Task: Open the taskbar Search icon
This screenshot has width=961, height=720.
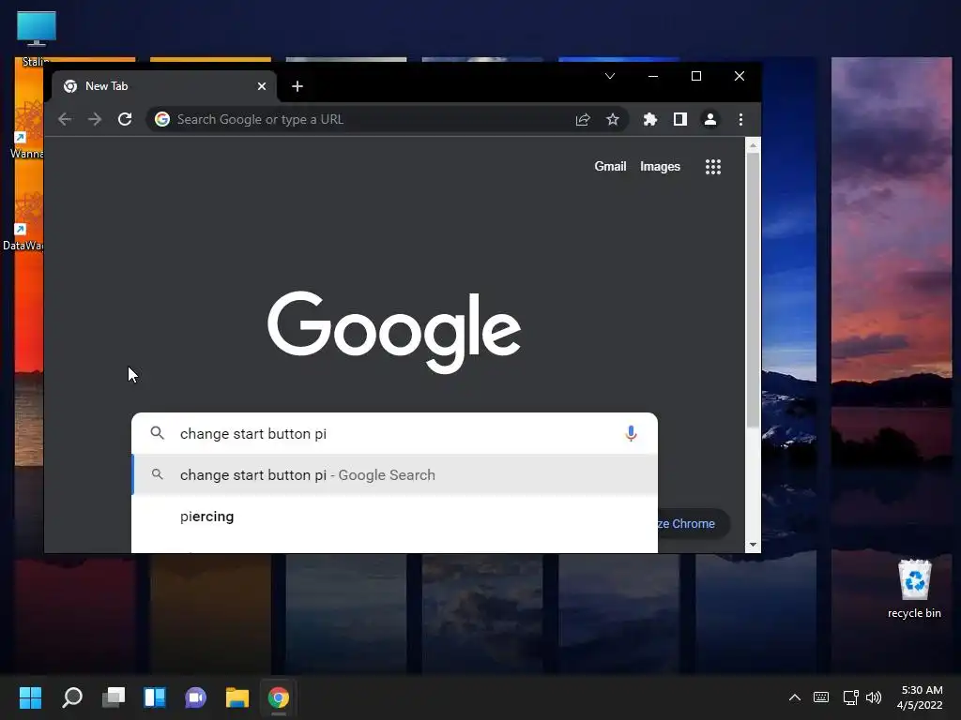Action: point(71,697)
